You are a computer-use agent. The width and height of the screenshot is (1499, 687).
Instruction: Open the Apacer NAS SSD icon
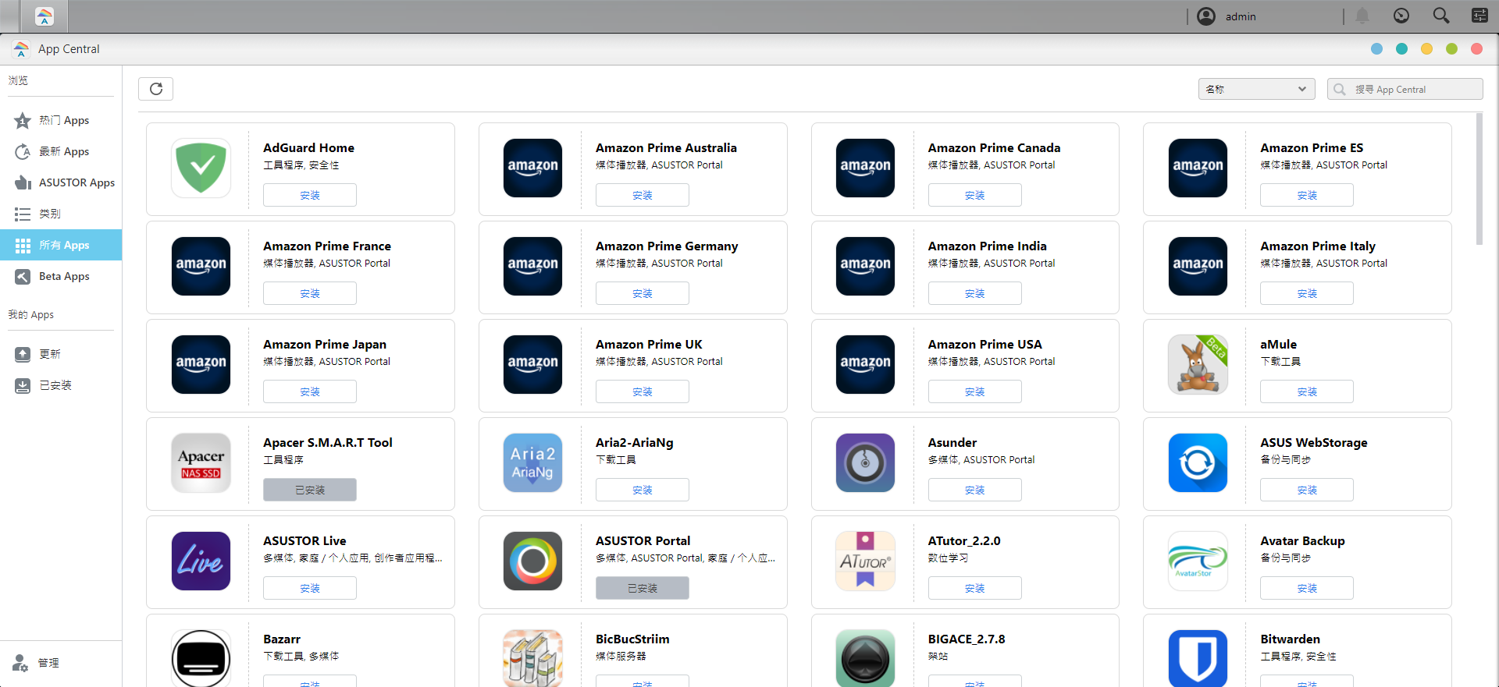[x=201, y=462]
